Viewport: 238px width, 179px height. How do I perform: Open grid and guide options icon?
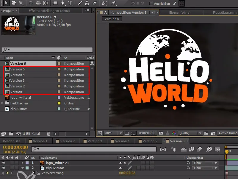[x=127, y=133]
